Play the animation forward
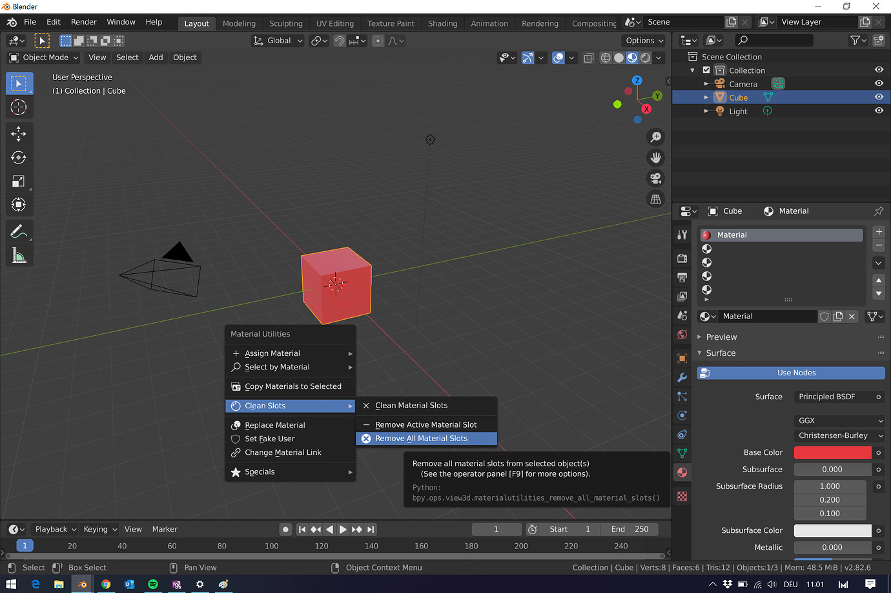Viewport: 891px width, 593px height. pyautogui.click(x=343, y=529)
